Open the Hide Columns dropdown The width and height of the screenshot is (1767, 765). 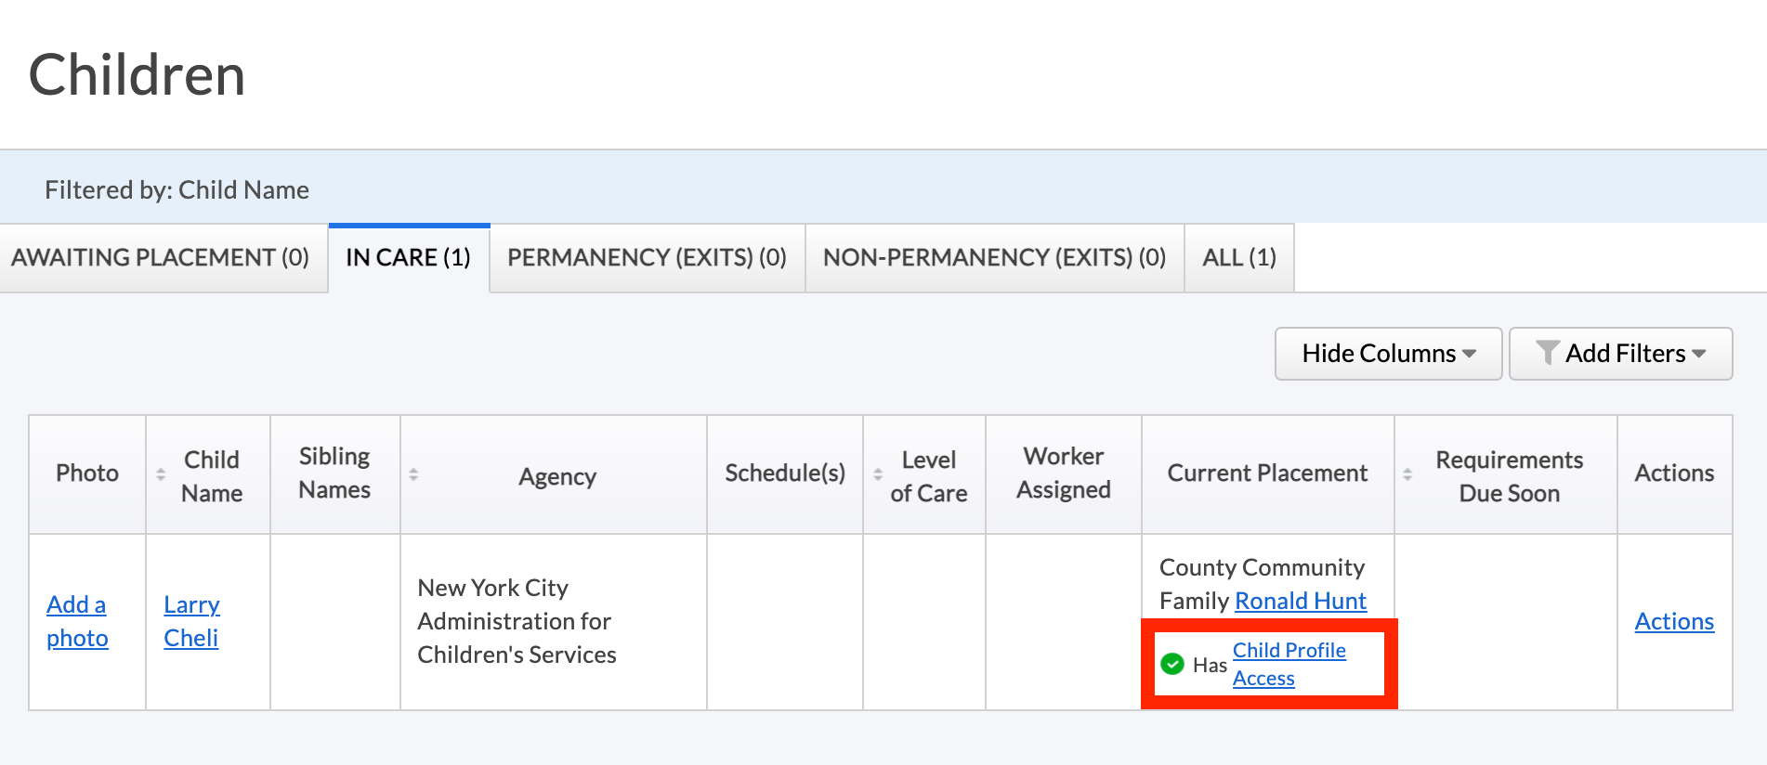click(1388, 354)
